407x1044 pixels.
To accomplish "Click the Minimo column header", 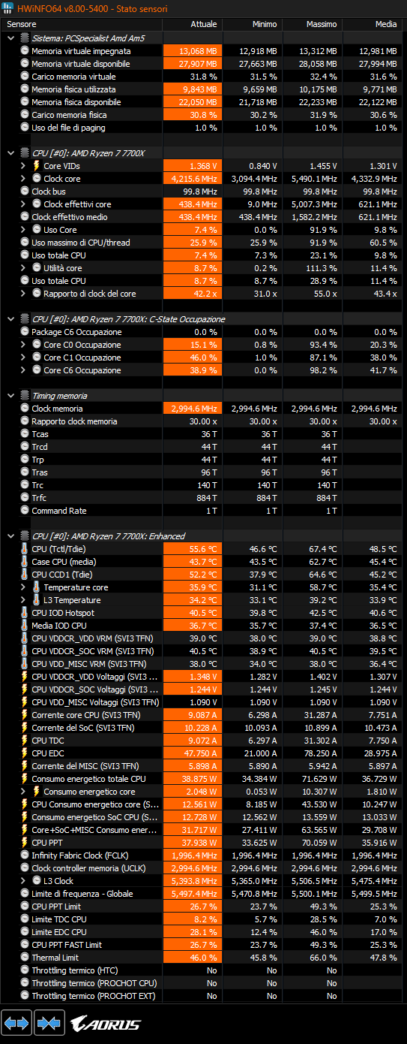I will coord(252,24).
